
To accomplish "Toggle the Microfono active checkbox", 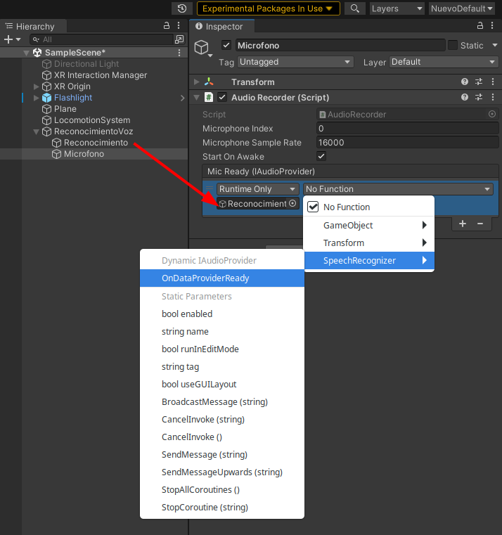I will coord(226,46).
